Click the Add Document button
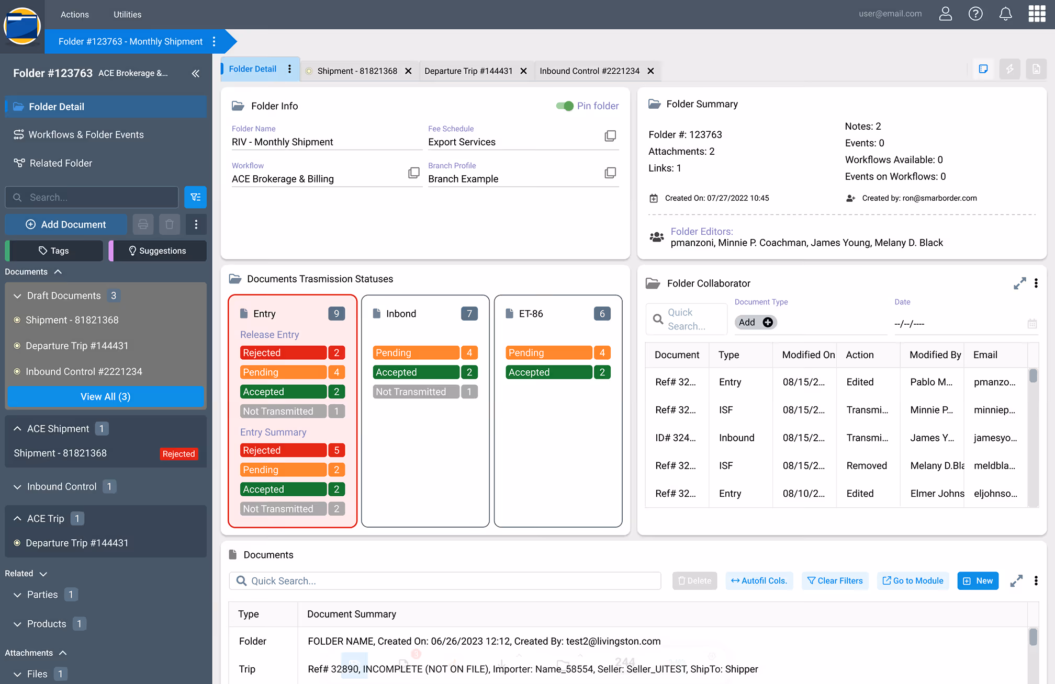This screenshot has width=1055, height=684. click(66, 224)
